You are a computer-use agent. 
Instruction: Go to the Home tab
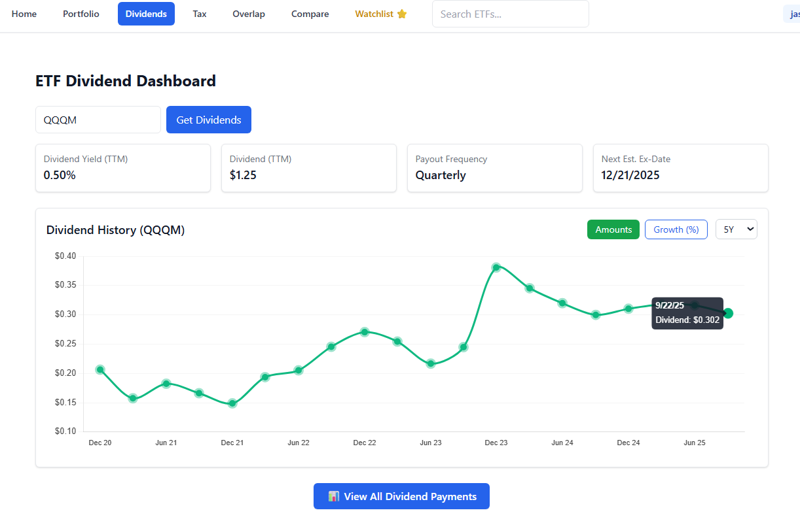[24, 14]
